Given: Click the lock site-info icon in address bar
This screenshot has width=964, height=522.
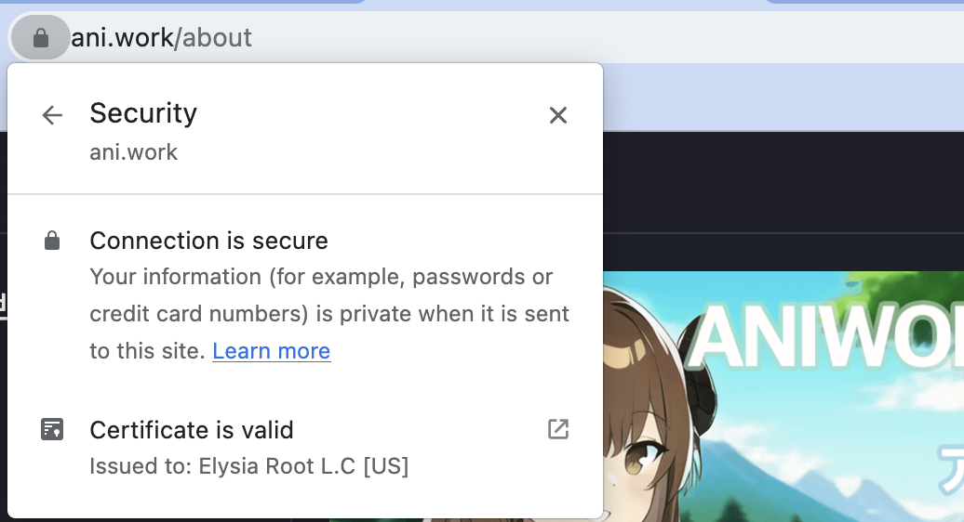Looking at the screenshot, I should tap(40, 38).
